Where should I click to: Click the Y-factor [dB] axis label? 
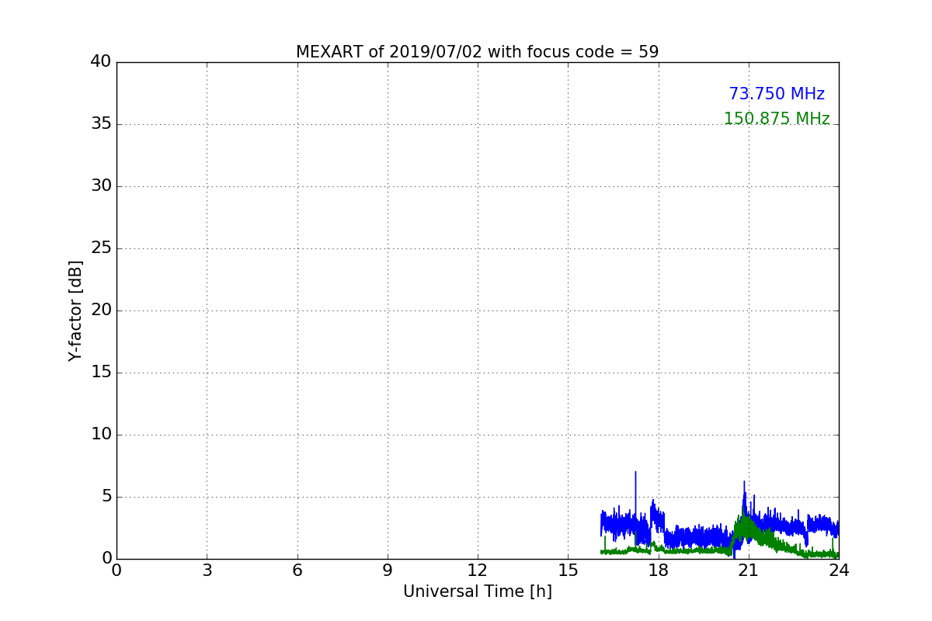(x=75, y=310)
